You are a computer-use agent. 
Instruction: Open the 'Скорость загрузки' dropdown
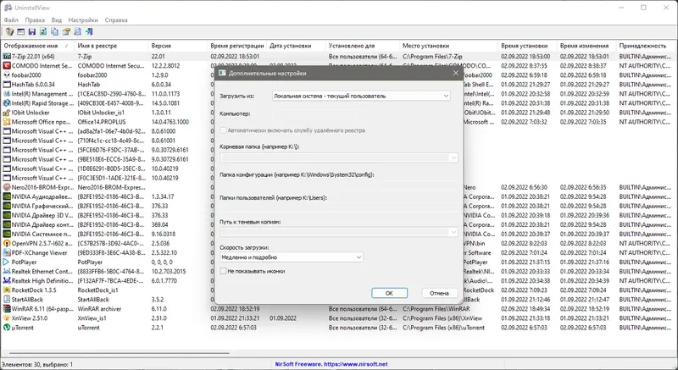coord(291,257)
